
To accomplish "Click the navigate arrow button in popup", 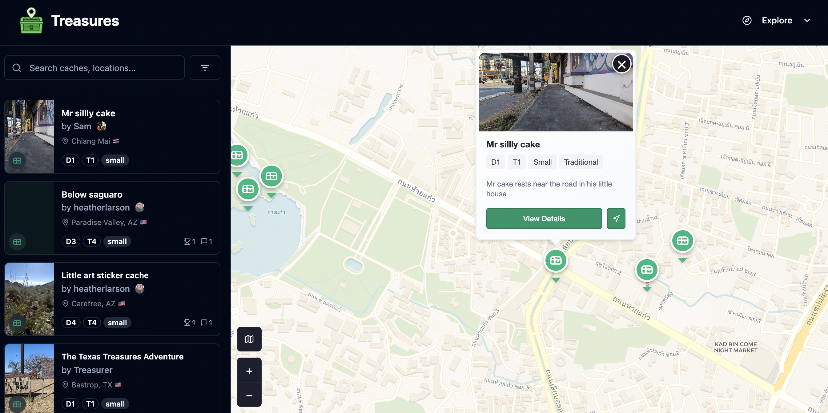I will (x=616, y=219).
